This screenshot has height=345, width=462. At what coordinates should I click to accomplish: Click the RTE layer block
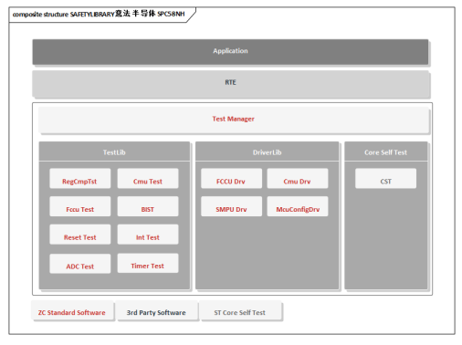231,84
